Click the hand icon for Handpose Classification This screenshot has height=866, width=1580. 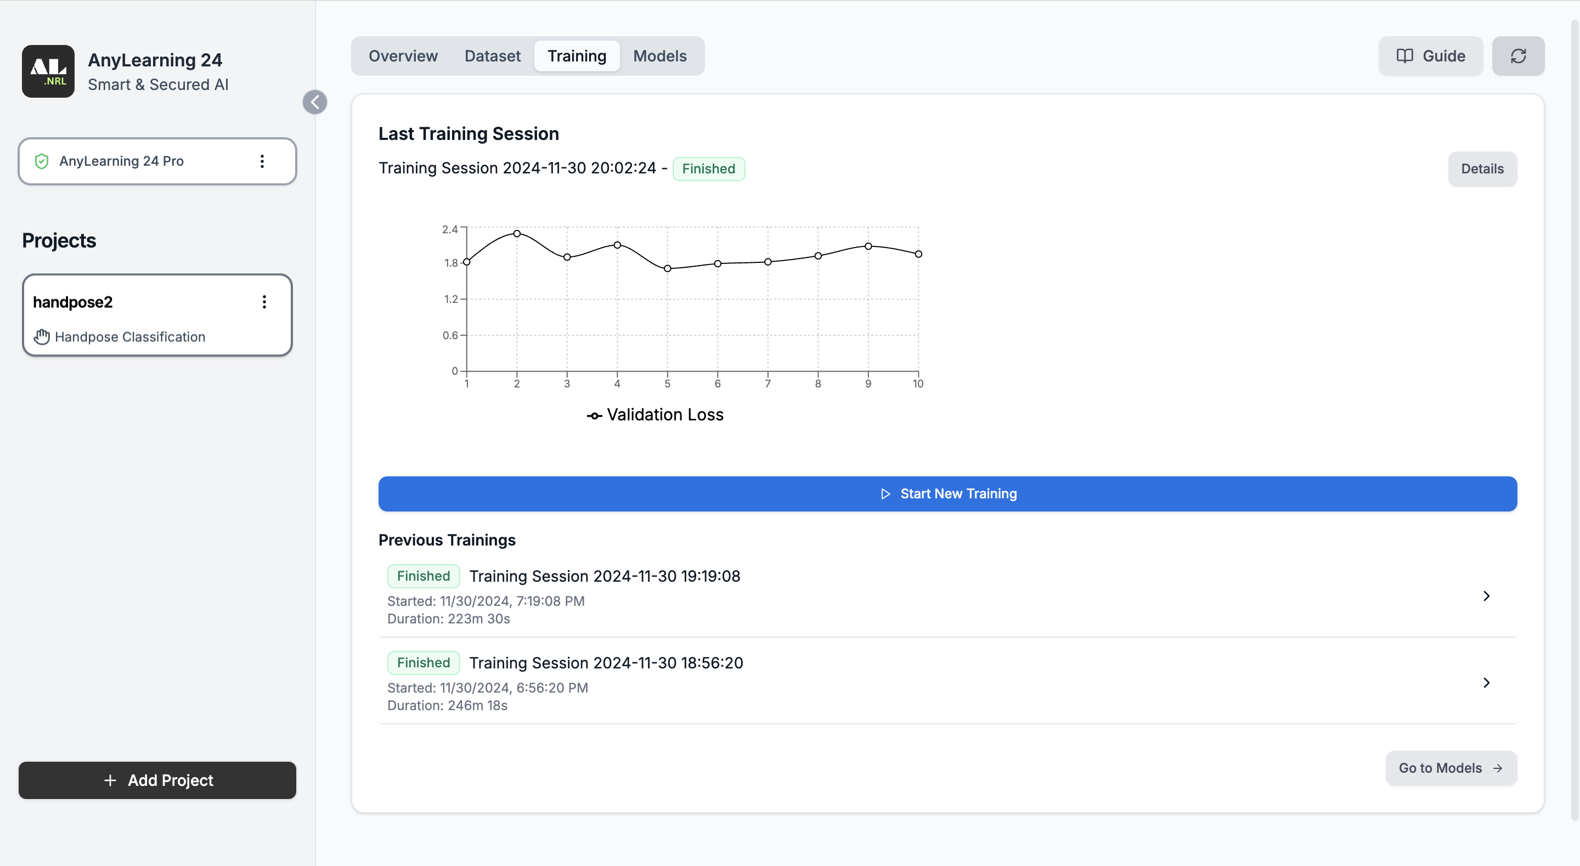click(x=42, y=337)
